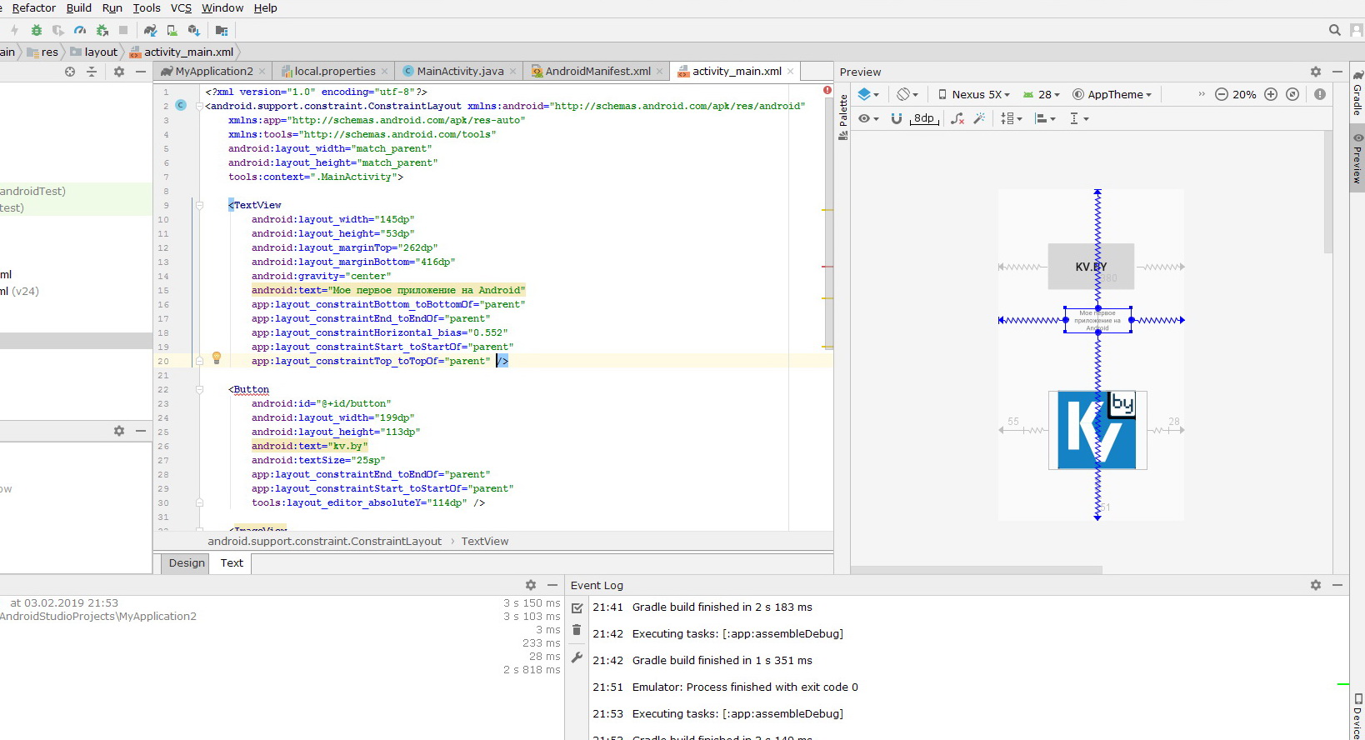Open Event Log settings gear

click(x=1316, y=585)
